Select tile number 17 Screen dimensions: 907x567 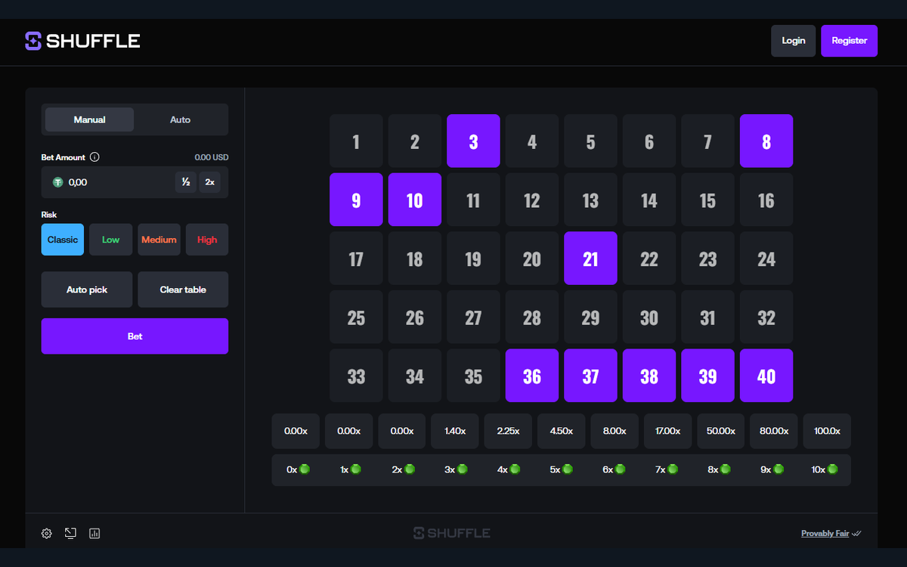click(356, 259)
